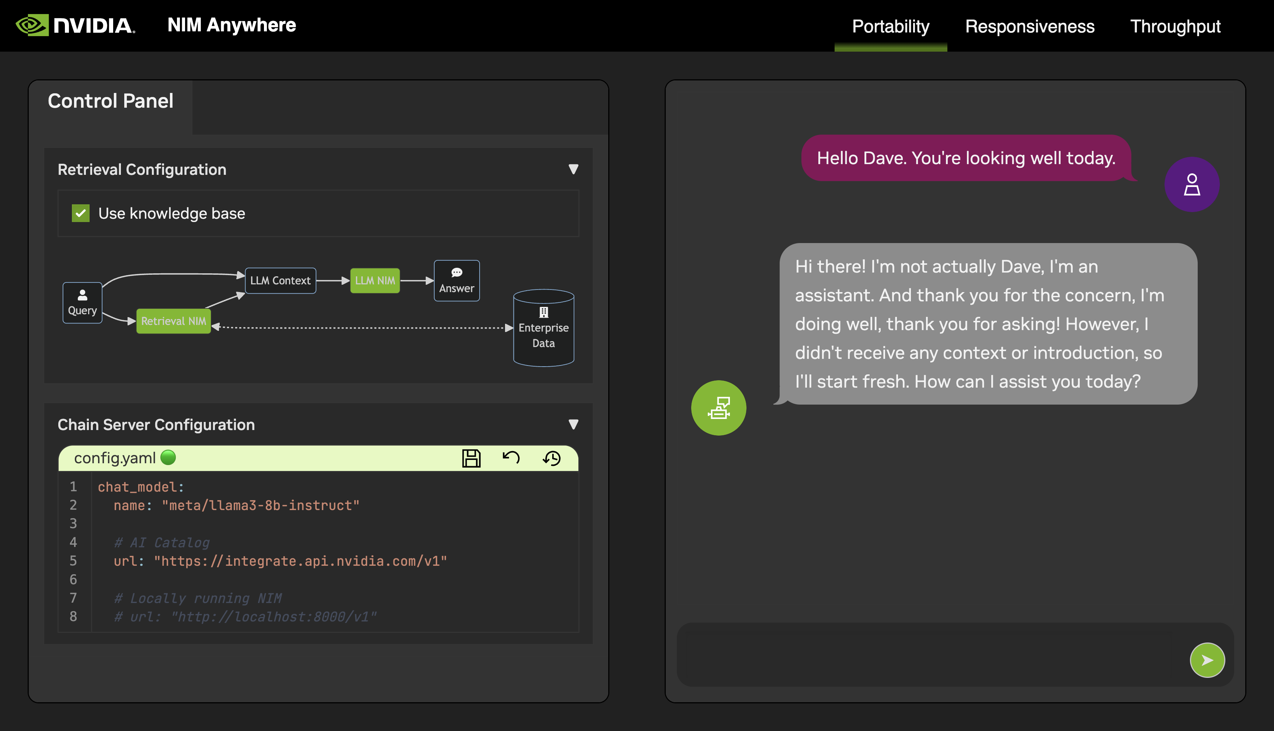This screenshot has height=731, width=1274.
Task: Click the undo arrow icon in config.yaml header
Action: [x=511, y=457]
